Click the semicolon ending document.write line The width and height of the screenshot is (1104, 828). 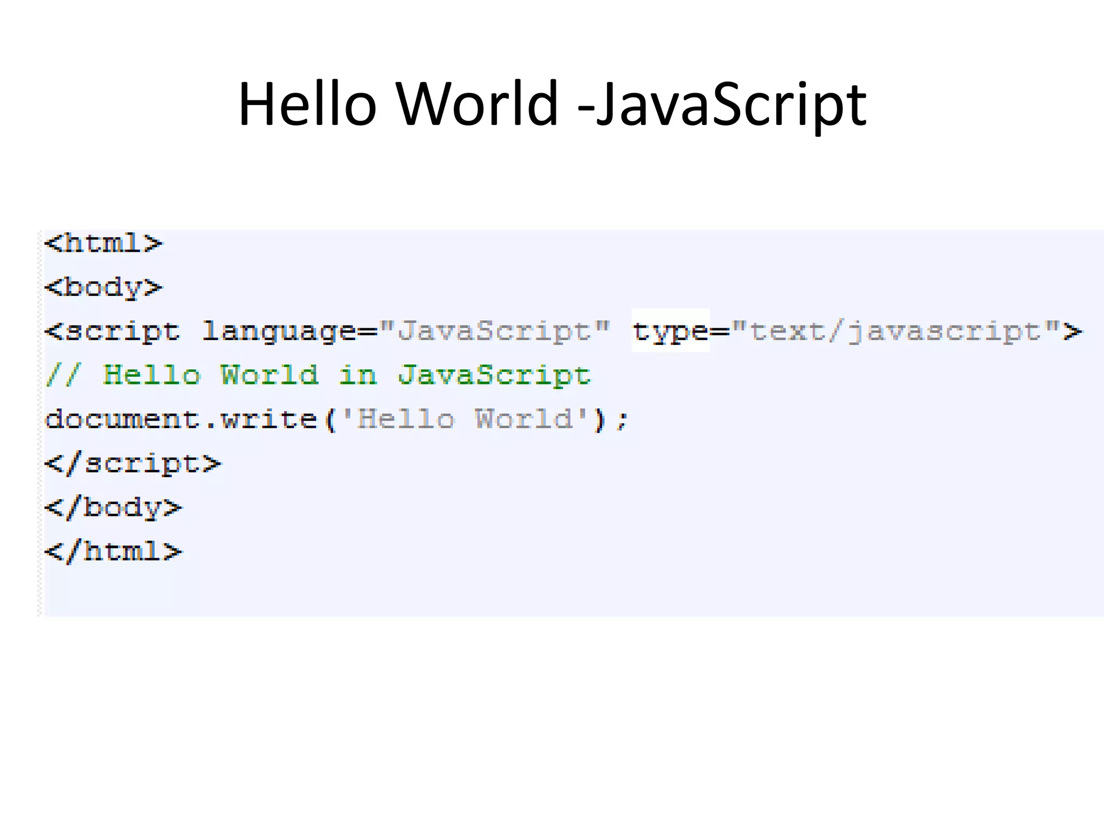point(622,420)
